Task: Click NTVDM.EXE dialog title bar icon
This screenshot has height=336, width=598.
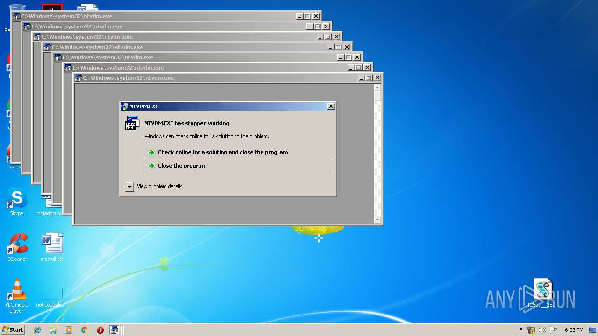Action: (x=124, y=106)
